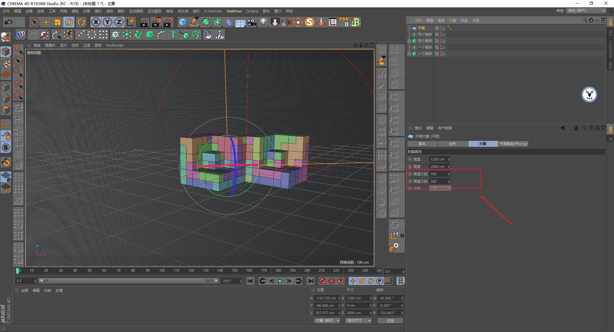The image size is (614, 332).
Task: Click the 应用 button
Action: click(390, 321)
